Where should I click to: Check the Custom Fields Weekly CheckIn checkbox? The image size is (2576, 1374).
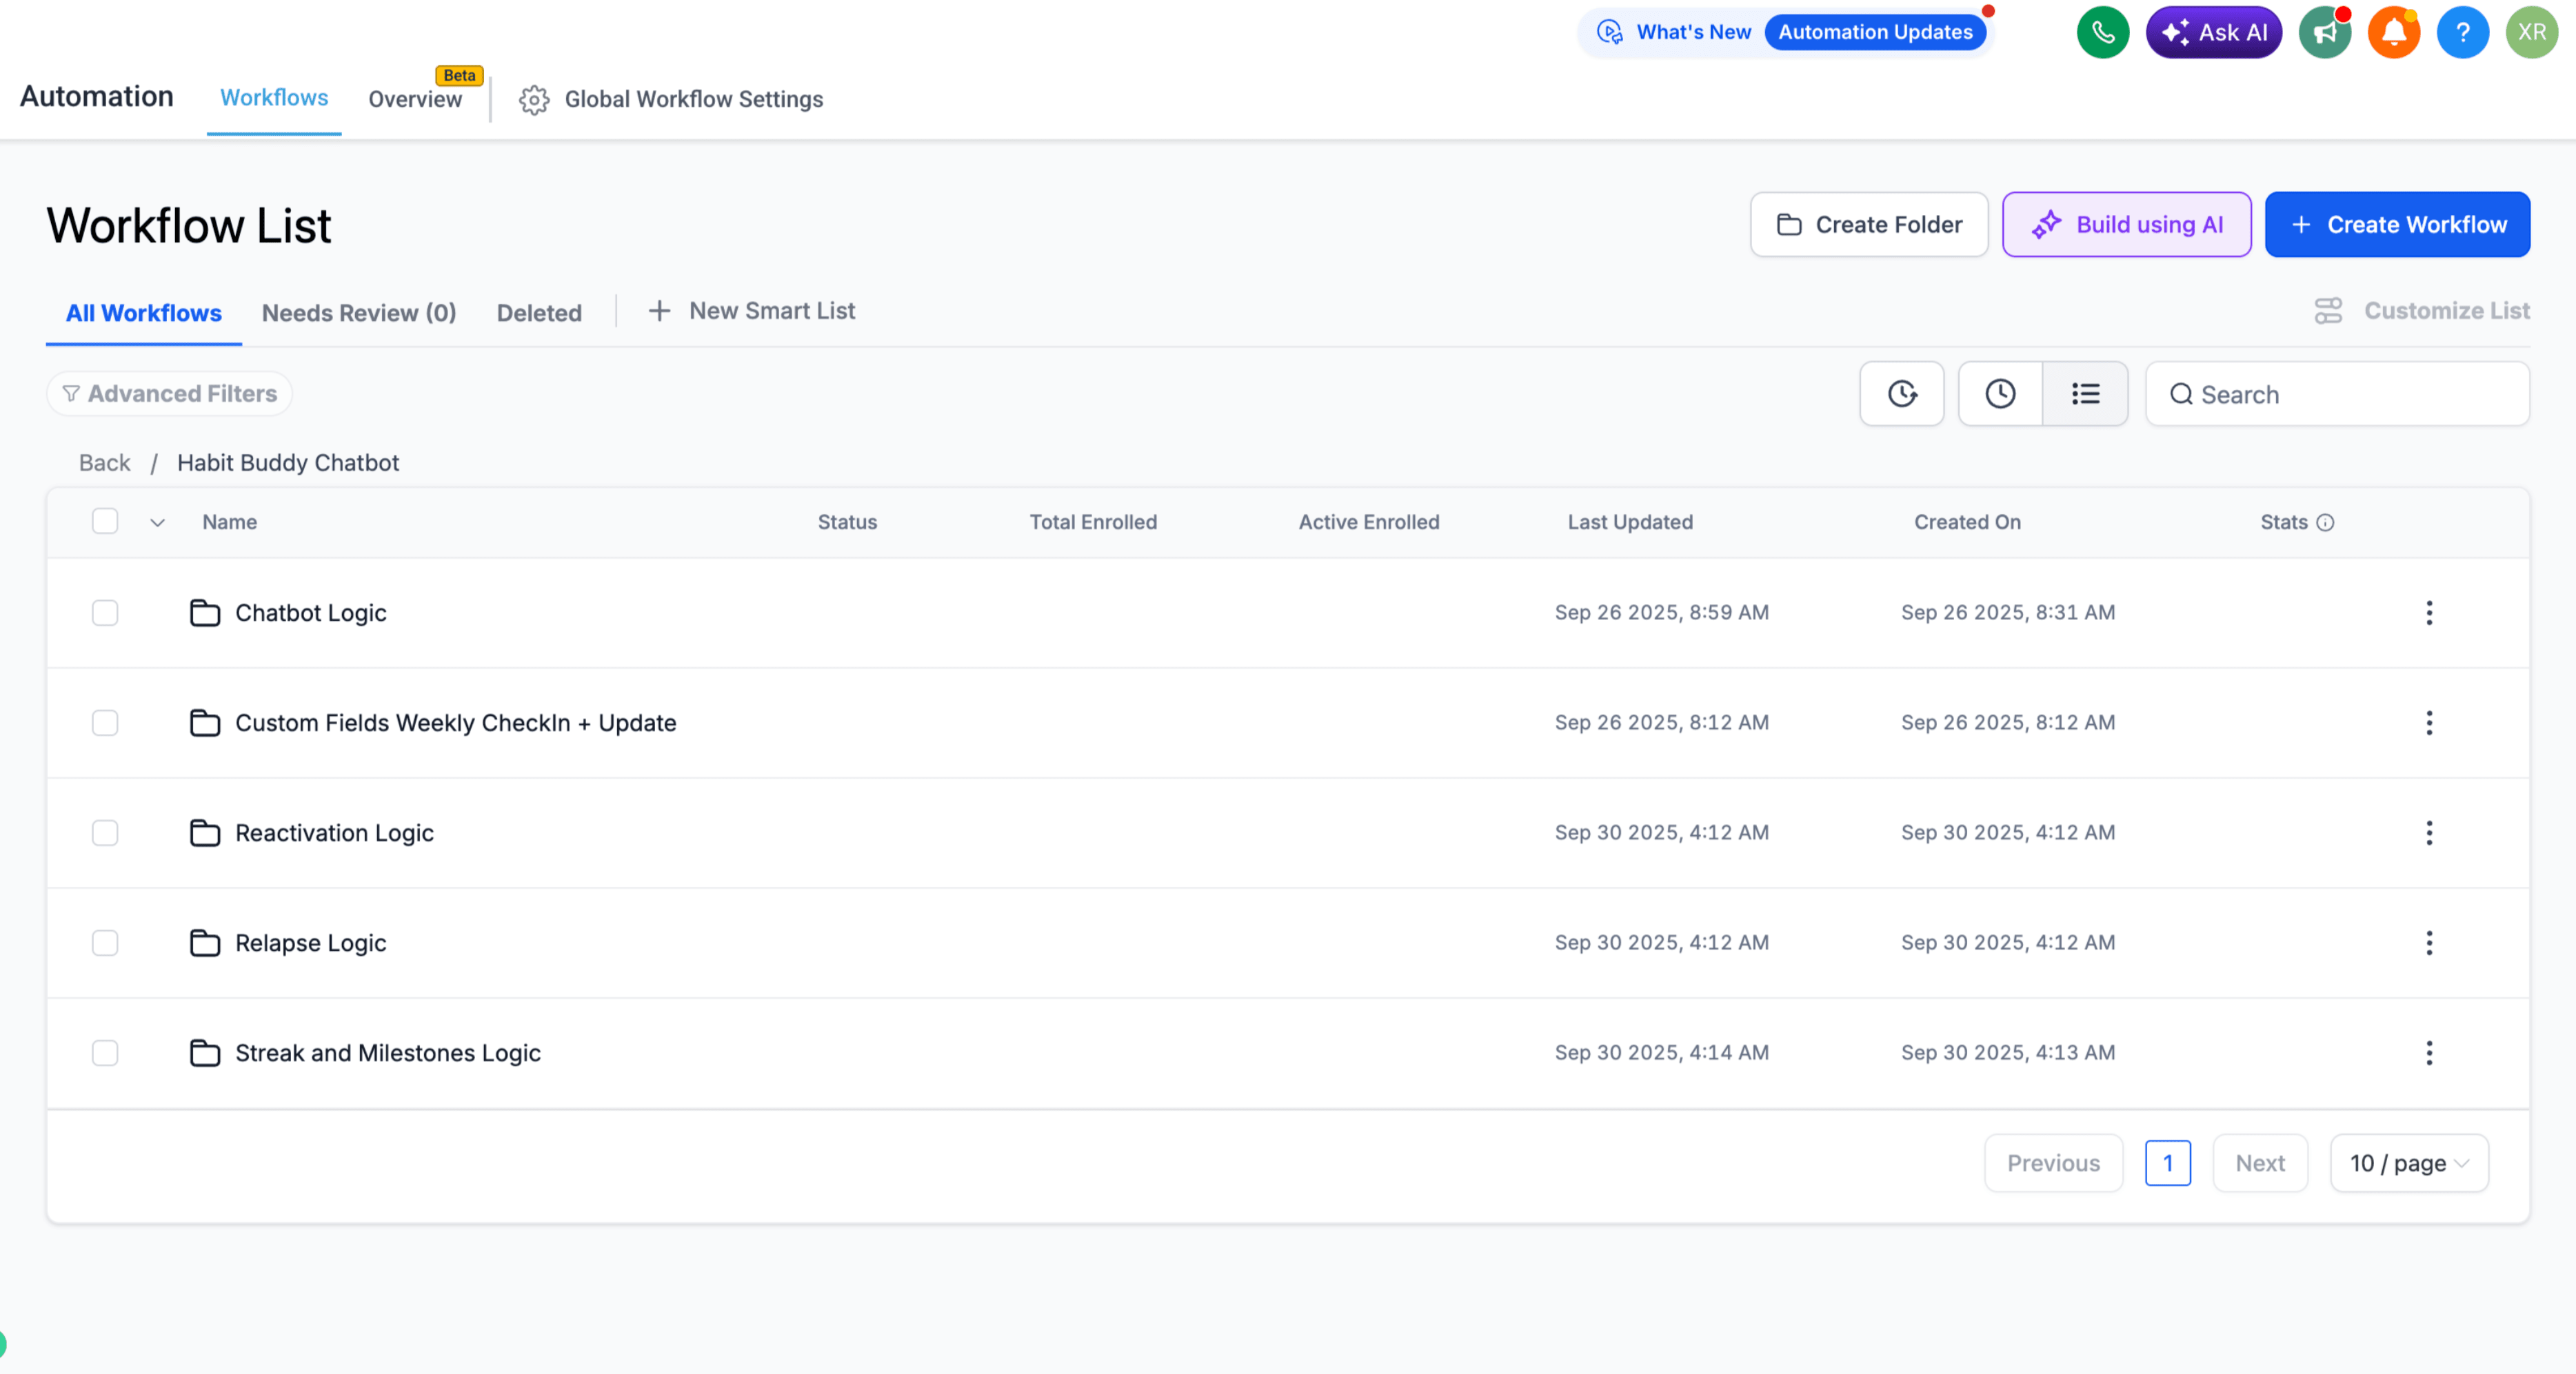105,722
